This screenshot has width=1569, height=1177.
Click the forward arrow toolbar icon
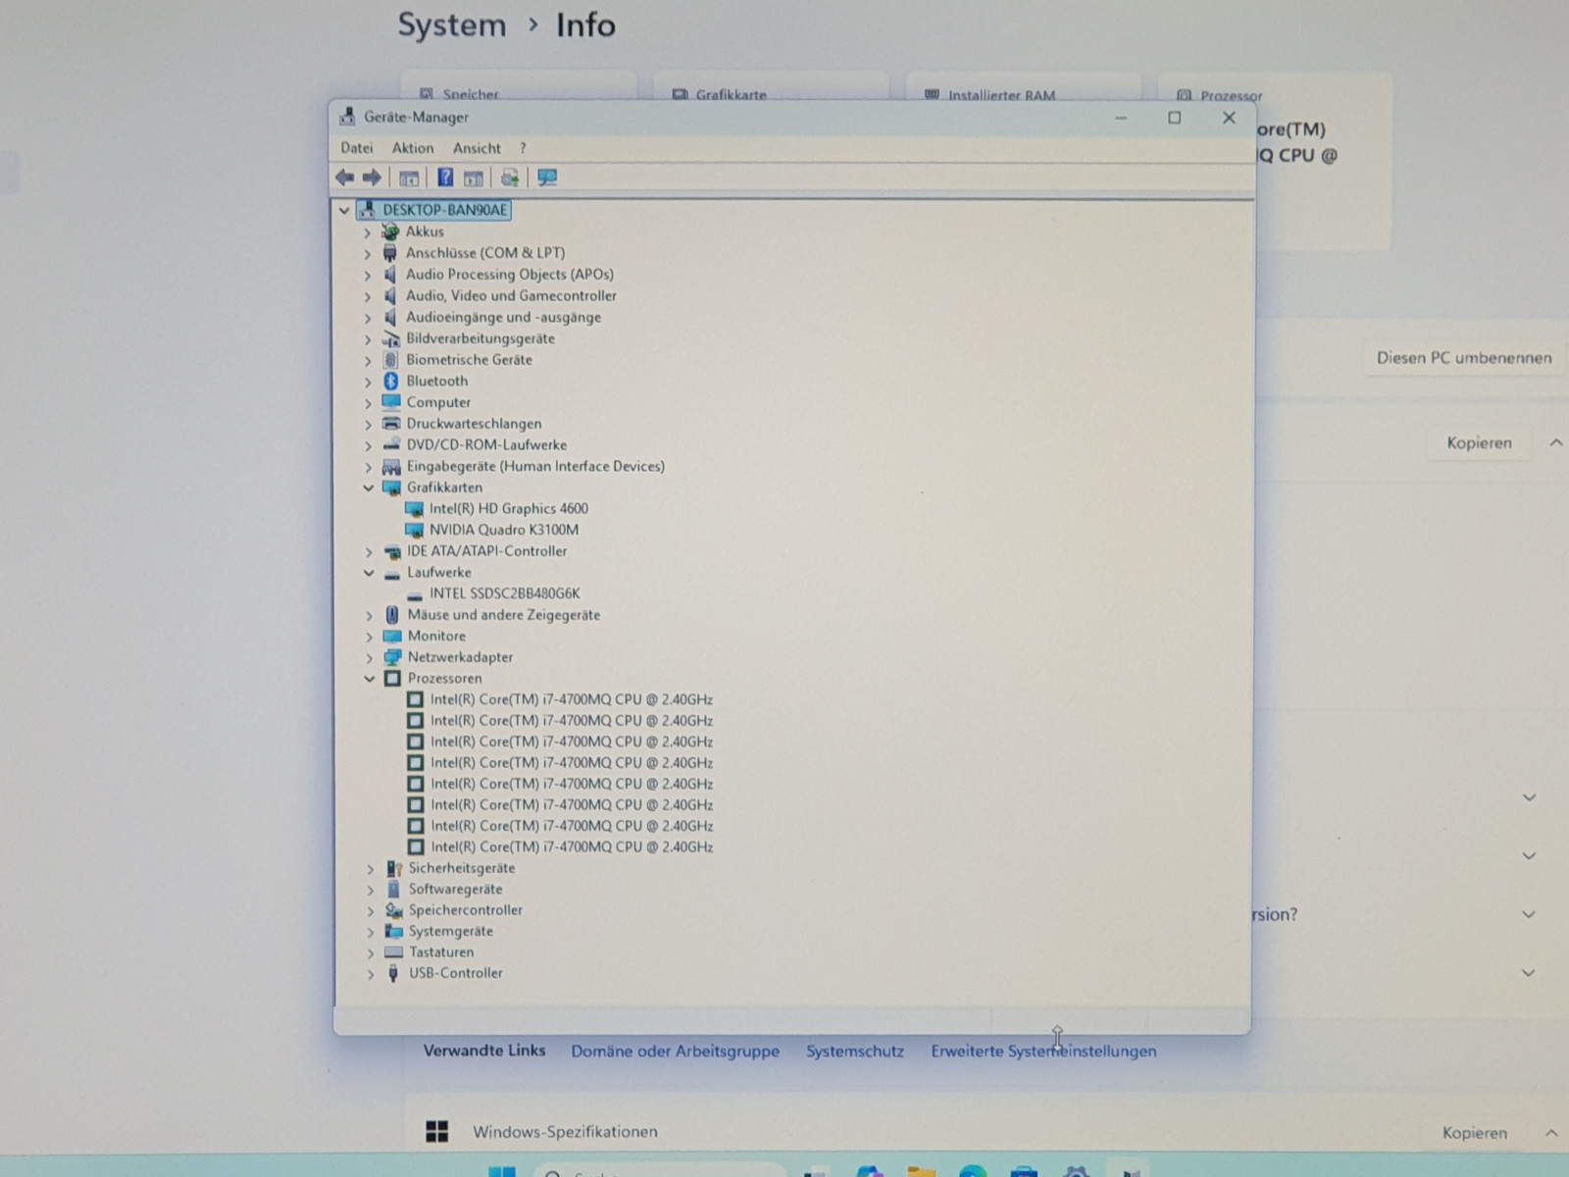coord(372,178)
